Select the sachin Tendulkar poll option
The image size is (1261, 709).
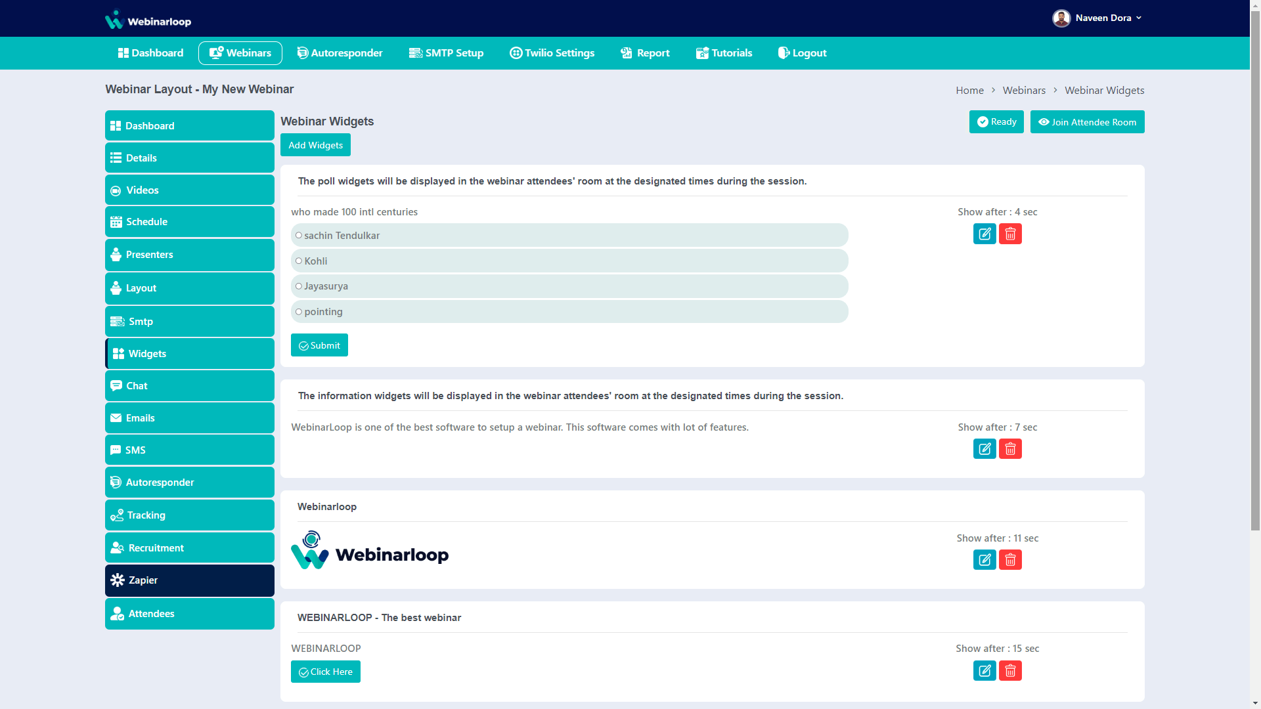(299, 236)
